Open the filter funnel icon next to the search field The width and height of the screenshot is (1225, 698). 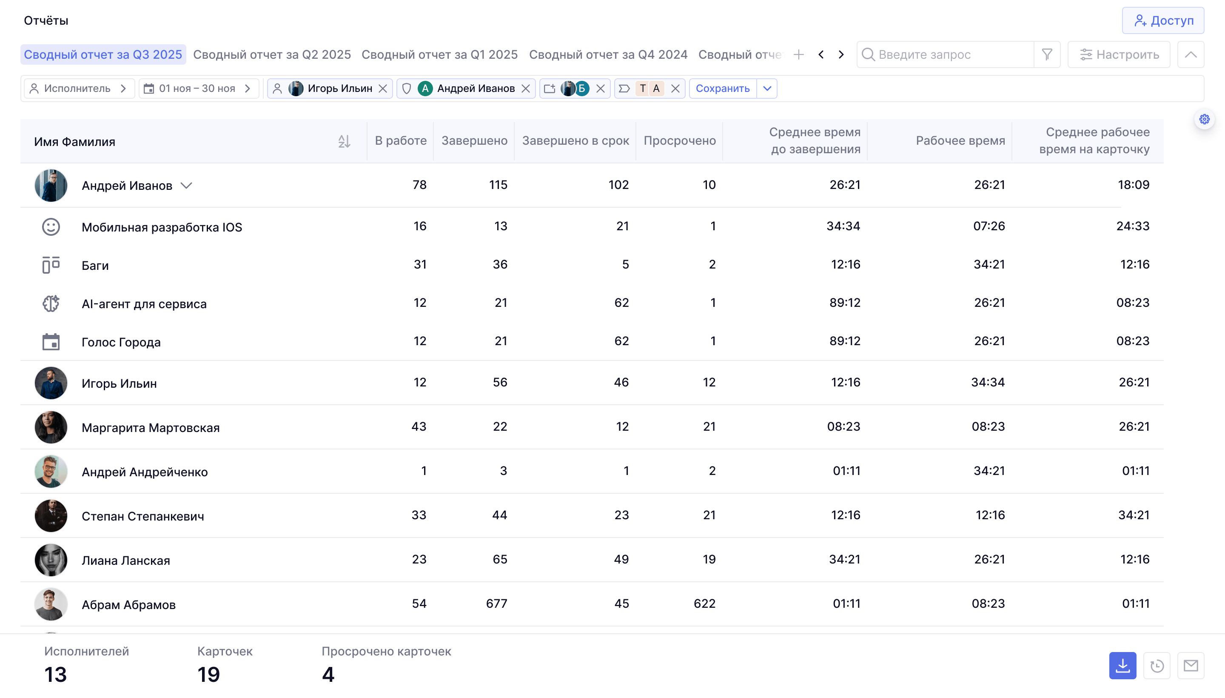click(1047, 54)
